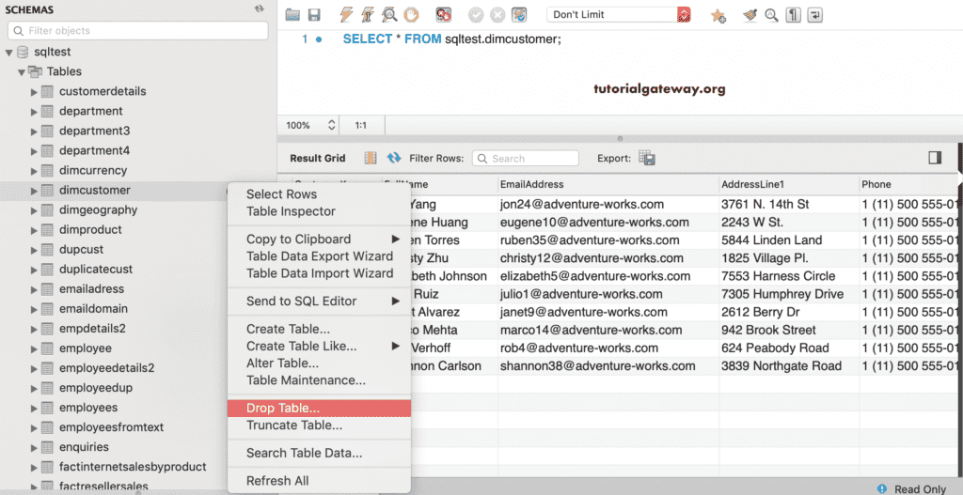The height and width of the screenshot is (495, 963).
Task: Open Create Table Like... submenu
Action: [x=319, y=346]
